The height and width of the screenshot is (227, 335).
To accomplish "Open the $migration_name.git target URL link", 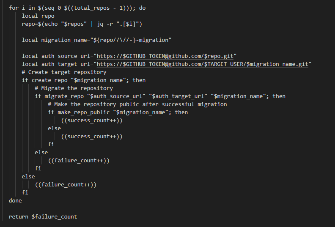I will 204,64.
